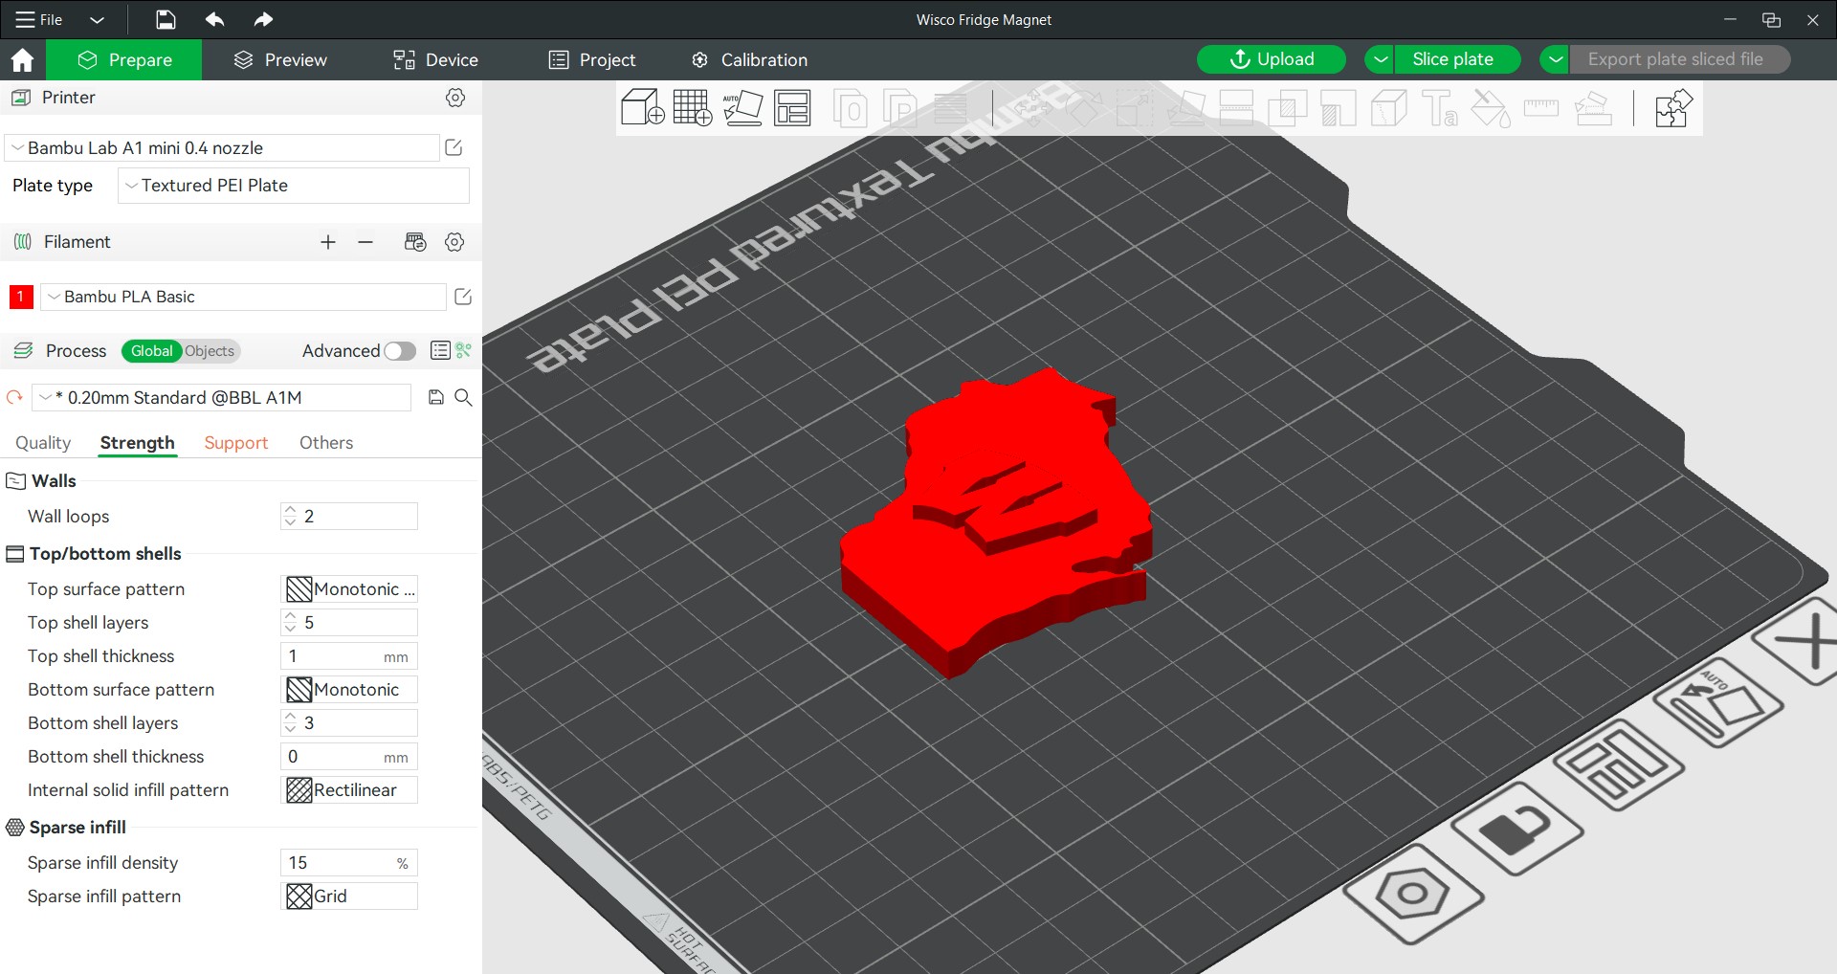Open the Support settings tab
The width and height of the screenshot is (1837, 974).
pyautogui.click(x=235, y=443)
